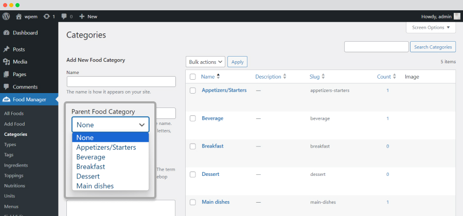Check the Breakfast row checkbox
This screenshot has width=463, height=216.
pyautogui.click(x=193, y=147)
